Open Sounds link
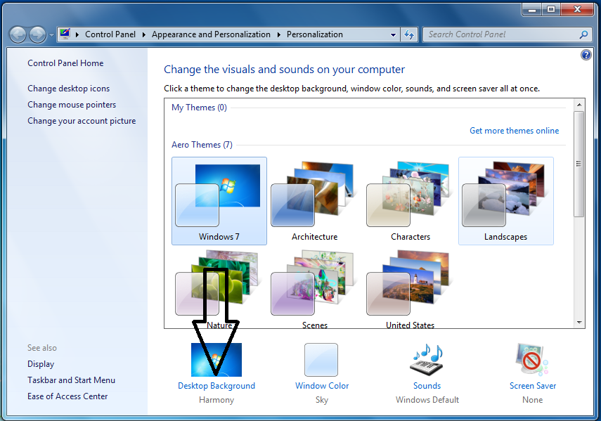The width and height of the screenshot is (601, 421). [x=427, y=386]
